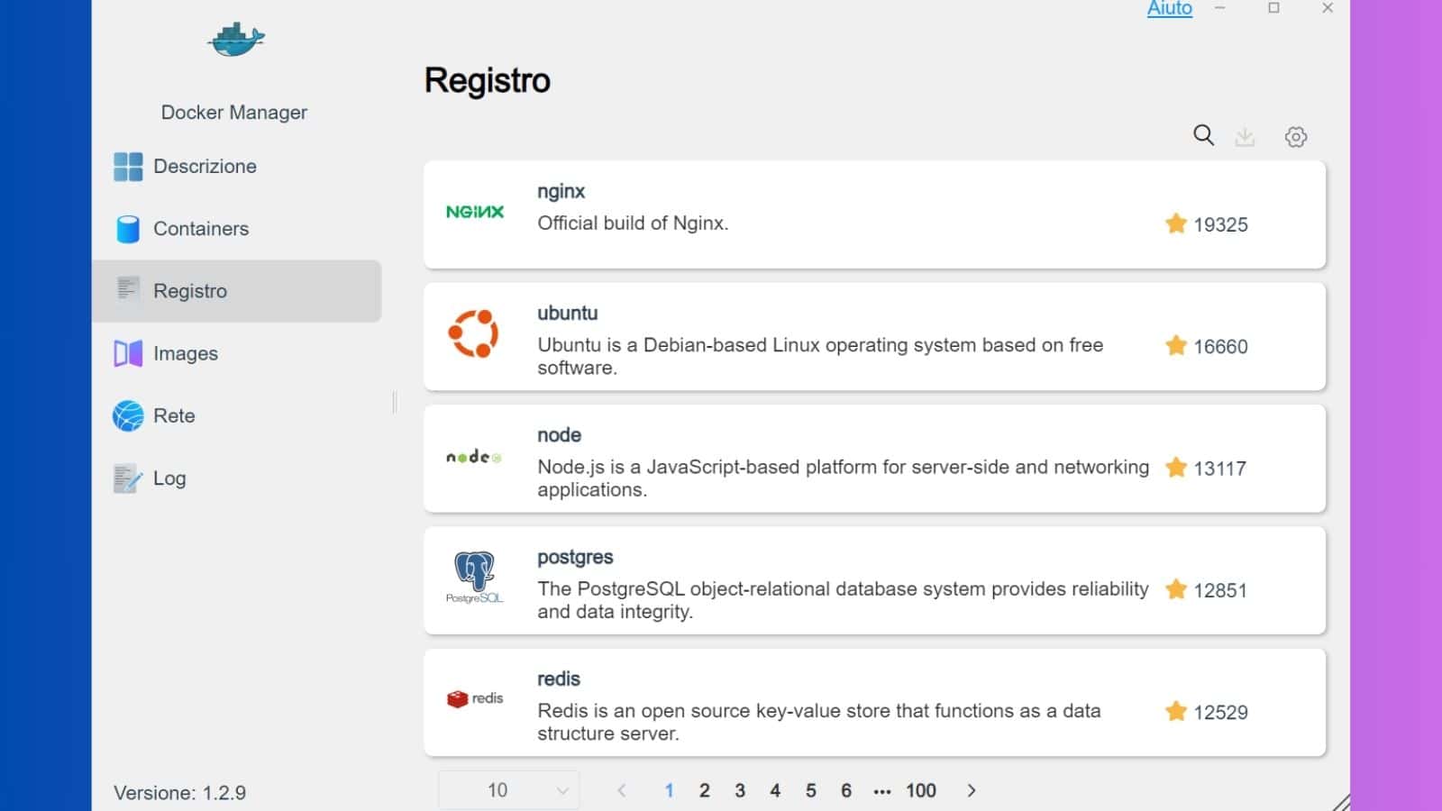Viewport: 1442px width, 811px height.
Task: Click the star icon for nginx
Action: (x=1176, y=223)
